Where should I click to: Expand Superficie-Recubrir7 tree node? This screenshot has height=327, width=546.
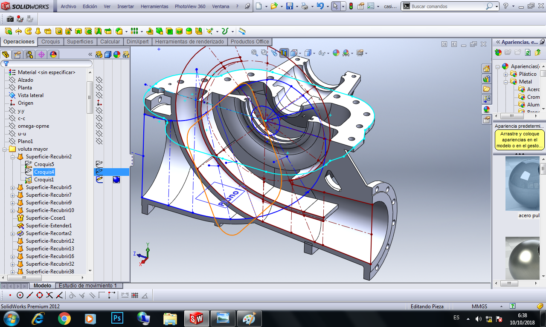[x=12, y=195]
